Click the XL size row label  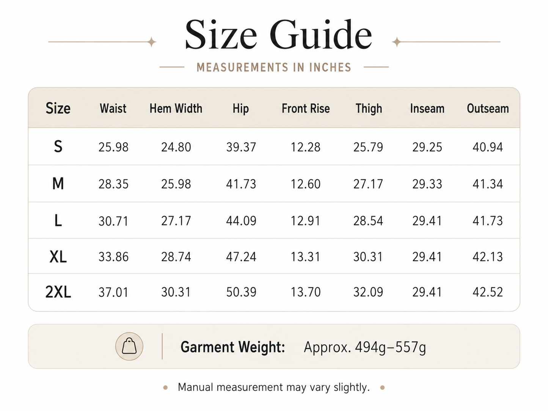click(x=58, y=257)
